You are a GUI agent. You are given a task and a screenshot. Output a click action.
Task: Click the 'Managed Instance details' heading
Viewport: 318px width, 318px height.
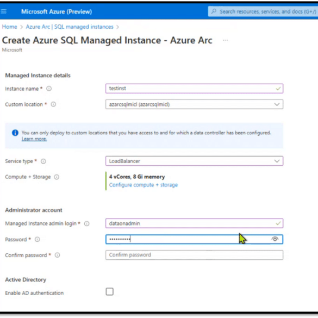coord(38,76)
